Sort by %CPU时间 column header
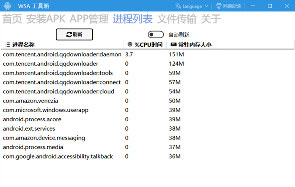This screenshot has height=187, width=295. point(145,45)
